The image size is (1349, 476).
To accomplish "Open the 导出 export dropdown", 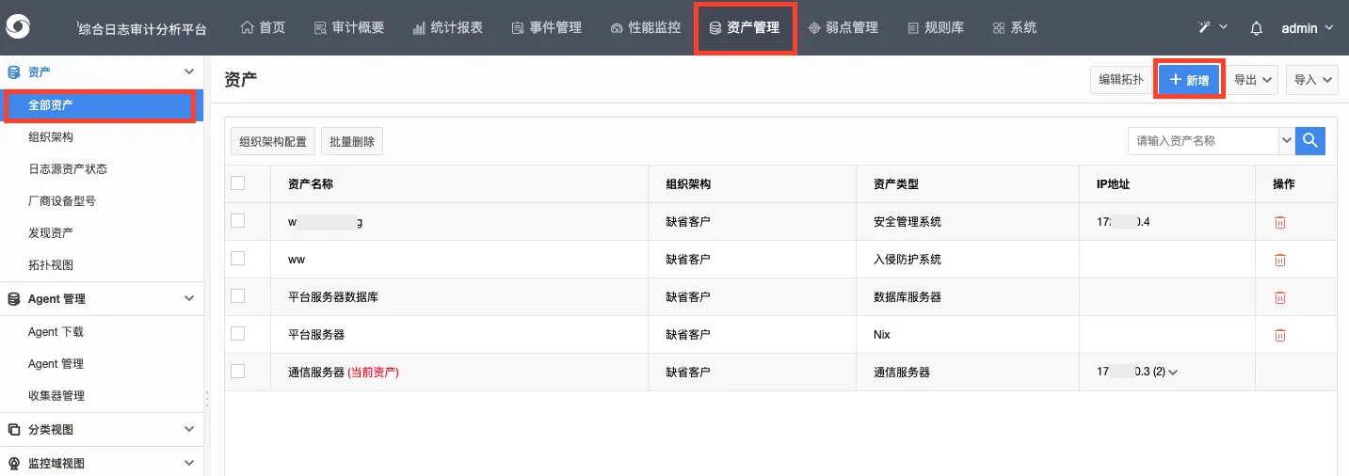I will click(x=1253, y=80).
